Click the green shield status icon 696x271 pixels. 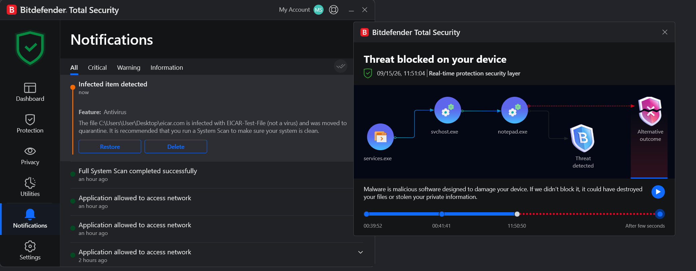click(x=30, y=48)
